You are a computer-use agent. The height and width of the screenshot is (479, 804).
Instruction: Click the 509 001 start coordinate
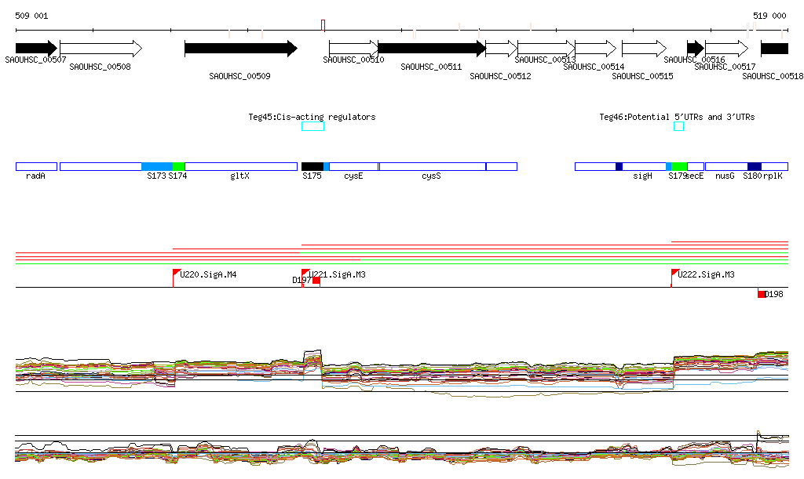click(x=31, y=16)
